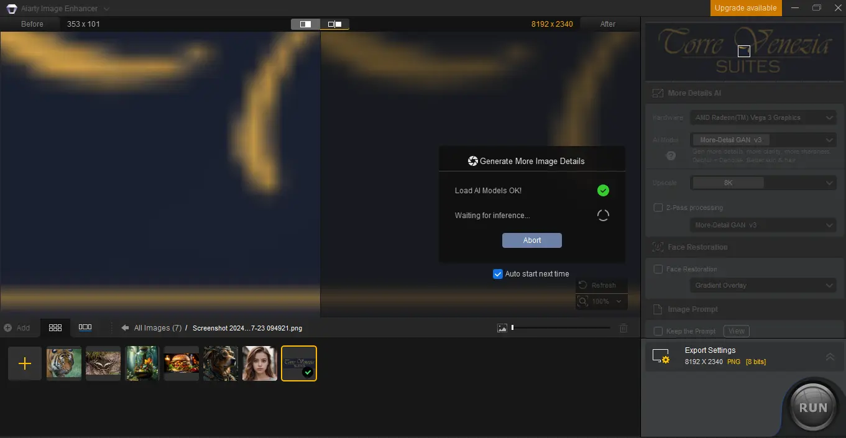Select the girl portrait thumbnail

tap(260, 363)
